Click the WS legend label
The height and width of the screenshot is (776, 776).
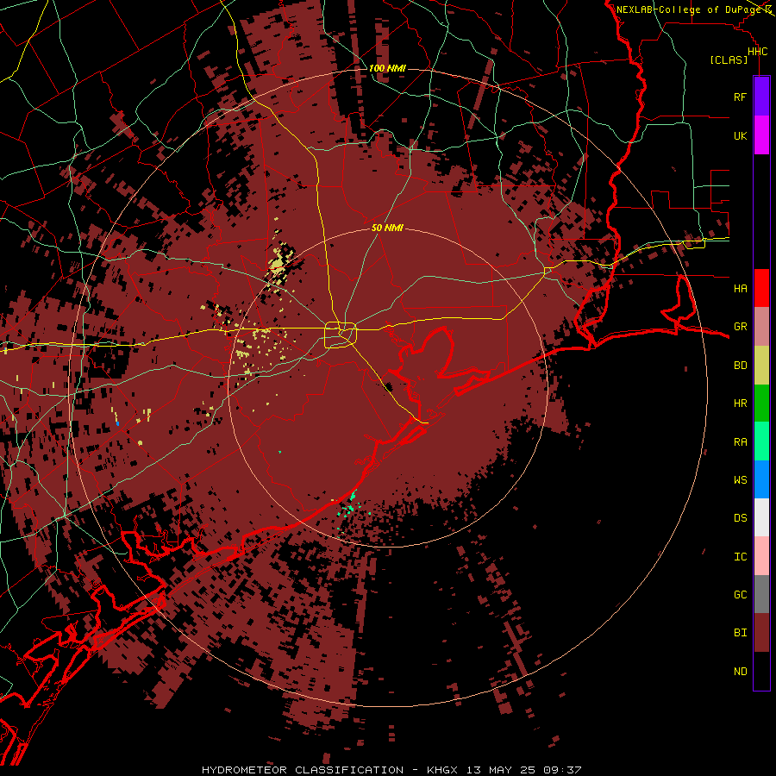coord(740,479)
